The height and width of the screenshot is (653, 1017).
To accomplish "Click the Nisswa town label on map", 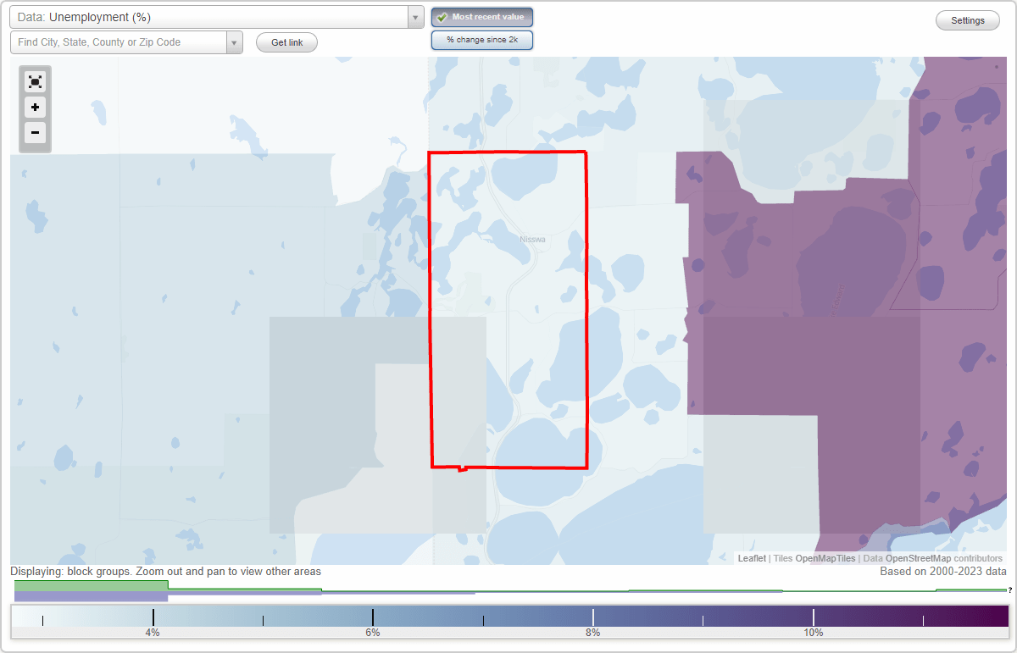I will pos(532,239).
